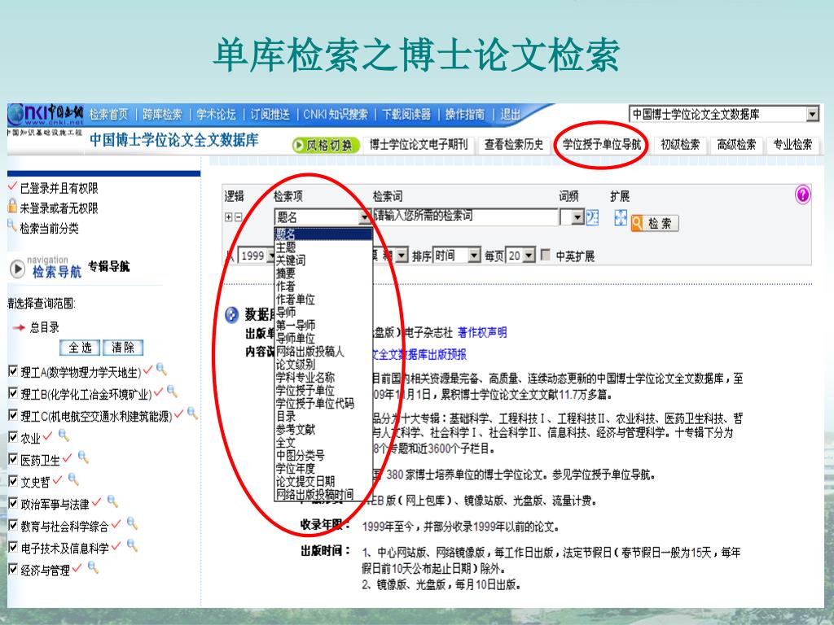Open the 查看检索历史 tab
Image resolution: width=834 pixels, height=625 pixels.
[513, 144]
